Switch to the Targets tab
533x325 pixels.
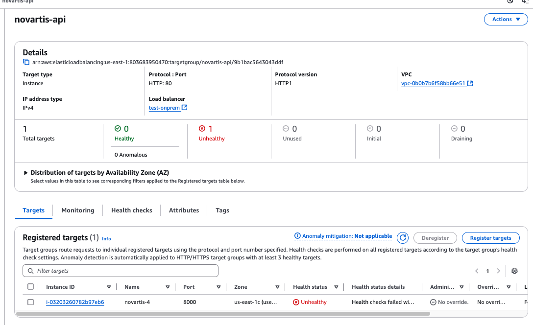point(34,210)
